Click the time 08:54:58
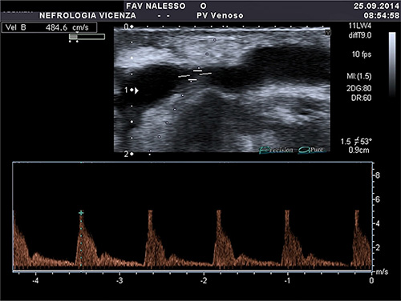Image resolution: width=401 pixels, height=301 pixels. [382, 15]
